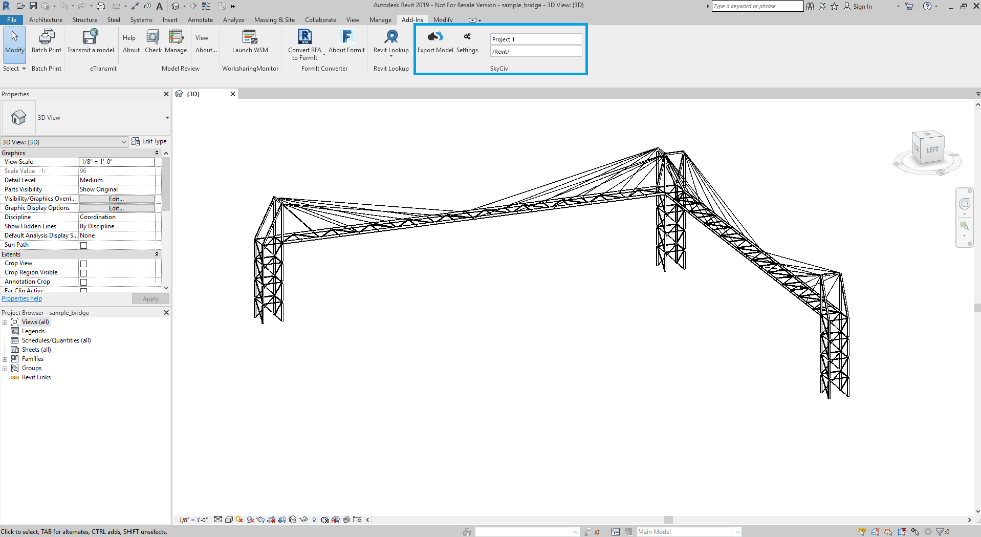
Task: Switch to the Structure ribbon tab
Action: point(84,20)
